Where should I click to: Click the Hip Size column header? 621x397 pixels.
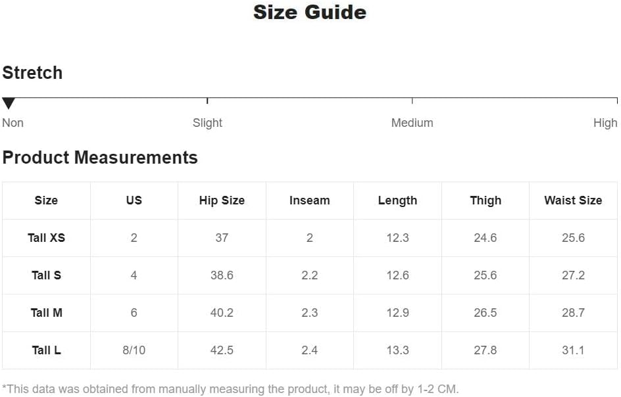[x=222, y=200]
